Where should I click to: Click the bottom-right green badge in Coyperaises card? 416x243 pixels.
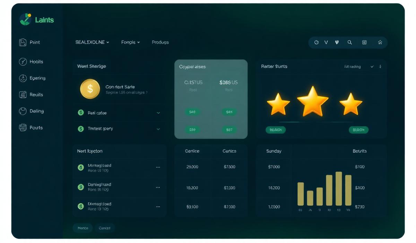point(229,130)
